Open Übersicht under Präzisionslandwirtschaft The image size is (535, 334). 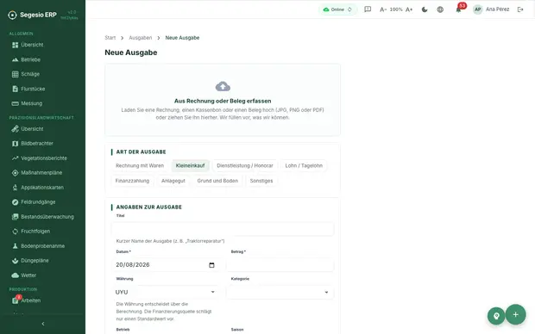28,129
